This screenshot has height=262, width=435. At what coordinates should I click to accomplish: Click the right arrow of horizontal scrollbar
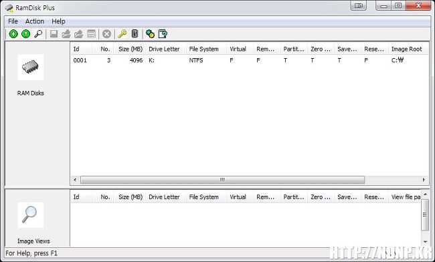click(x=424, y=180)
